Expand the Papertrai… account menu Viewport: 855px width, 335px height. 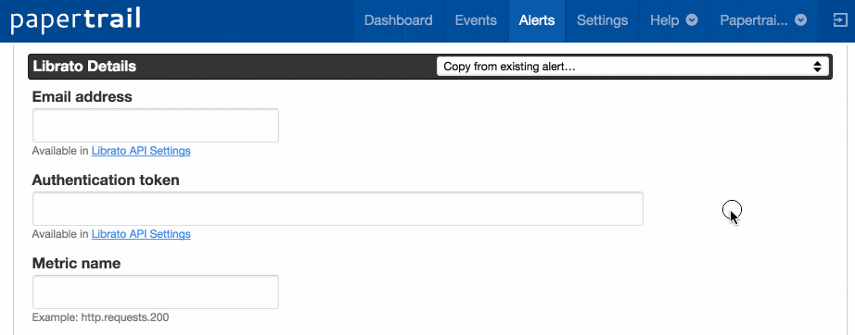763,20
